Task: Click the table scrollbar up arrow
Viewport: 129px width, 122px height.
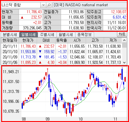Action: pos(124,40)
